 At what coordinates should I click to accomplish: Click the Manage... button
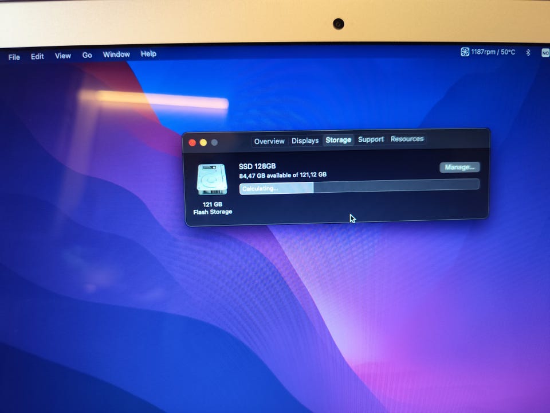[459, 167]
